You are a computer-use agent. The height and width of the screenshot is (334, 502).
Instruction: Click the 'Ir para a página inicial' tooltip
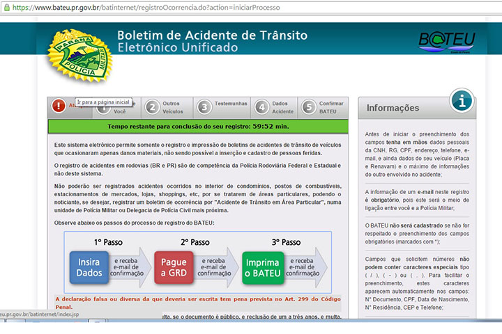102,102
